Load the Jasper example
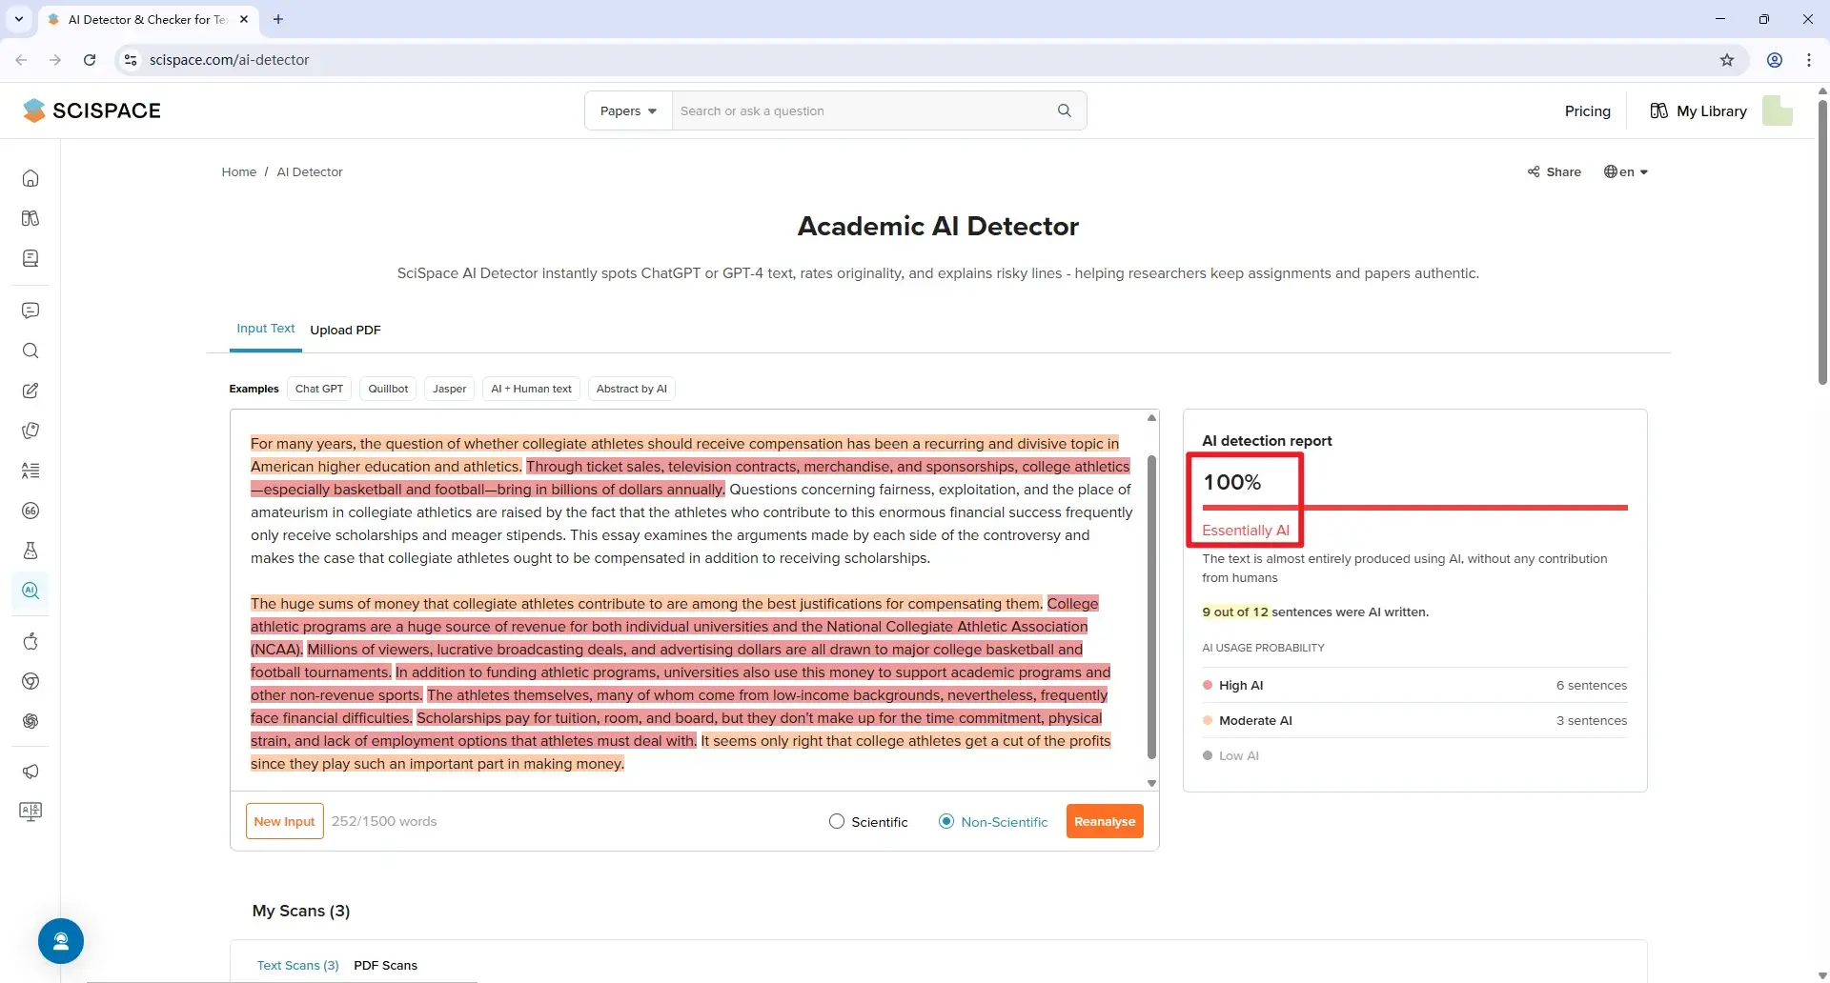The width and height of the screenshot is (1830, 983). pos(449,389)
